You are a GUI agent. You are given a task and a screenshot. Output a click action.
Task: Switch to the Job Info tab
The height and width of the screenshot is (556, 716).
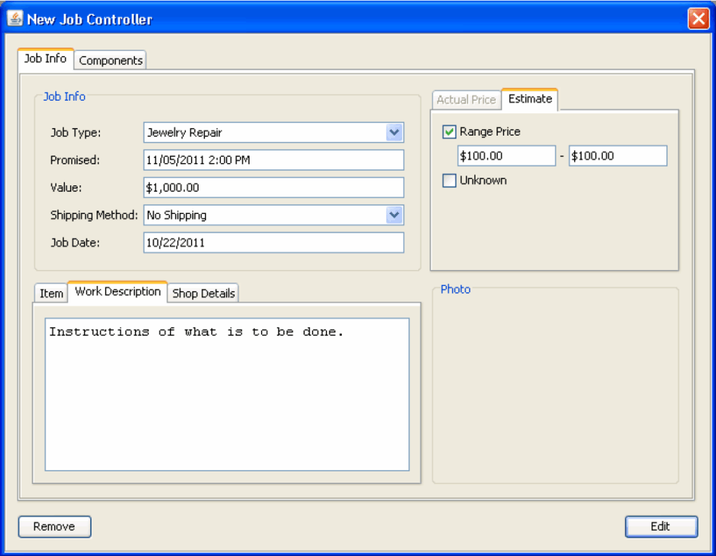[x=45, y=59]
